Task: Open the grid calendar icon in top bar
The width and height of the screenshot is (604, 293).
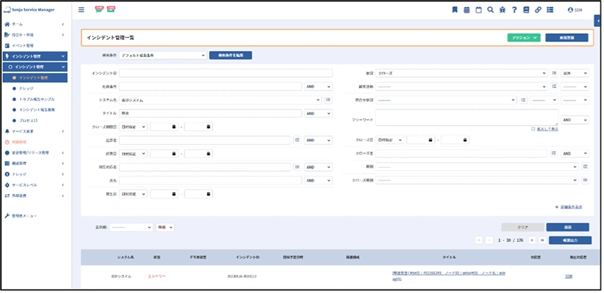Action: point(466,10)
